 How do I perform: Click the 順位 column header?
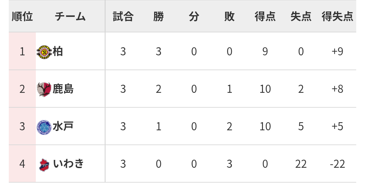point(22,17)
